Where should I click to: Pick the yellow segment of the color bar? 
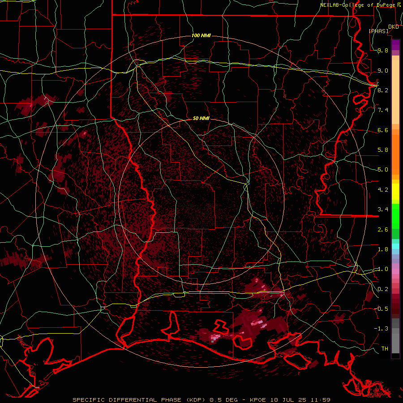coord(395,192)
